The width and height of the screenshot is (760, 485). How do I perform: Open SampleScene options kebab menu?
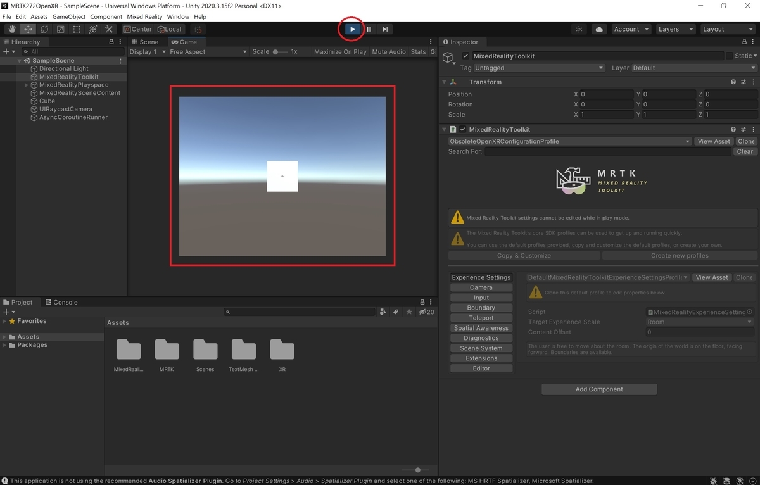point(120,61)
